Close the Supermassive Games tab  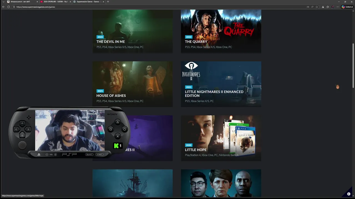tap(103, 2)
